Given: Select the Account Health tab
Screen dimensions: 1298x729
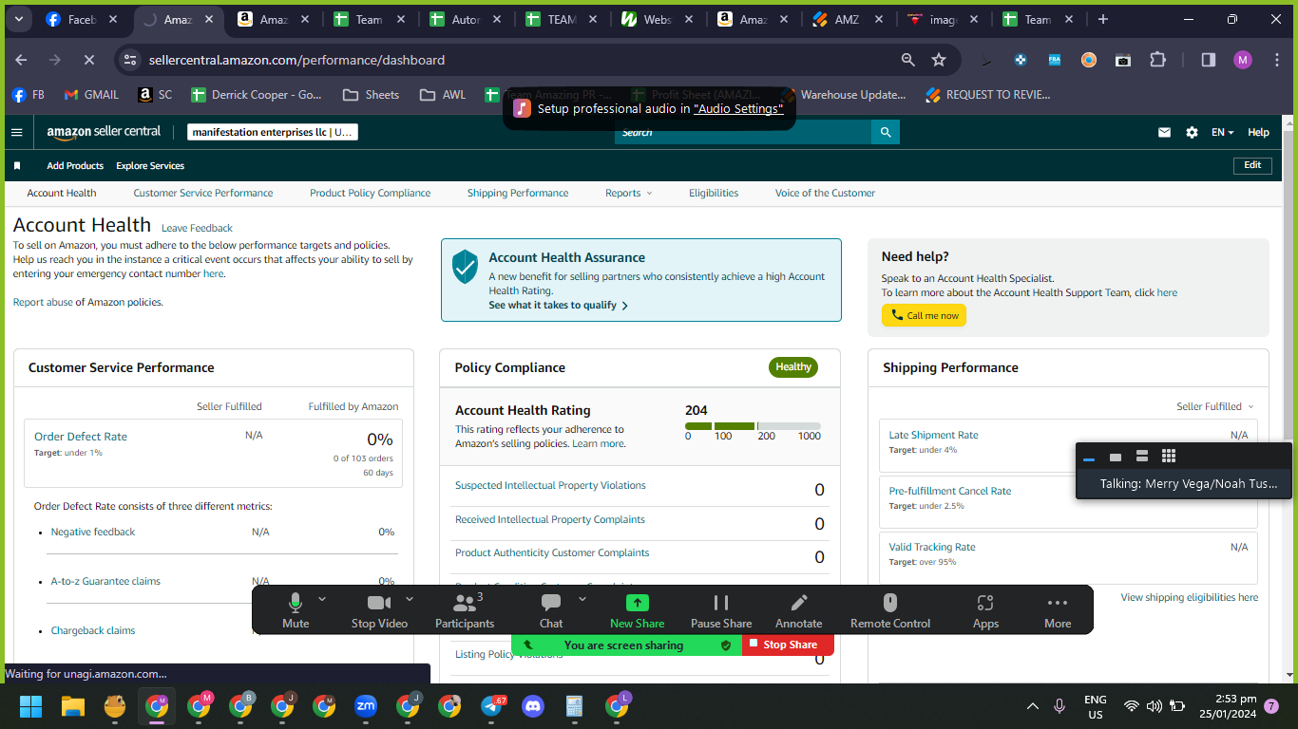Looking at the screenshot, I should click(62, 193).
